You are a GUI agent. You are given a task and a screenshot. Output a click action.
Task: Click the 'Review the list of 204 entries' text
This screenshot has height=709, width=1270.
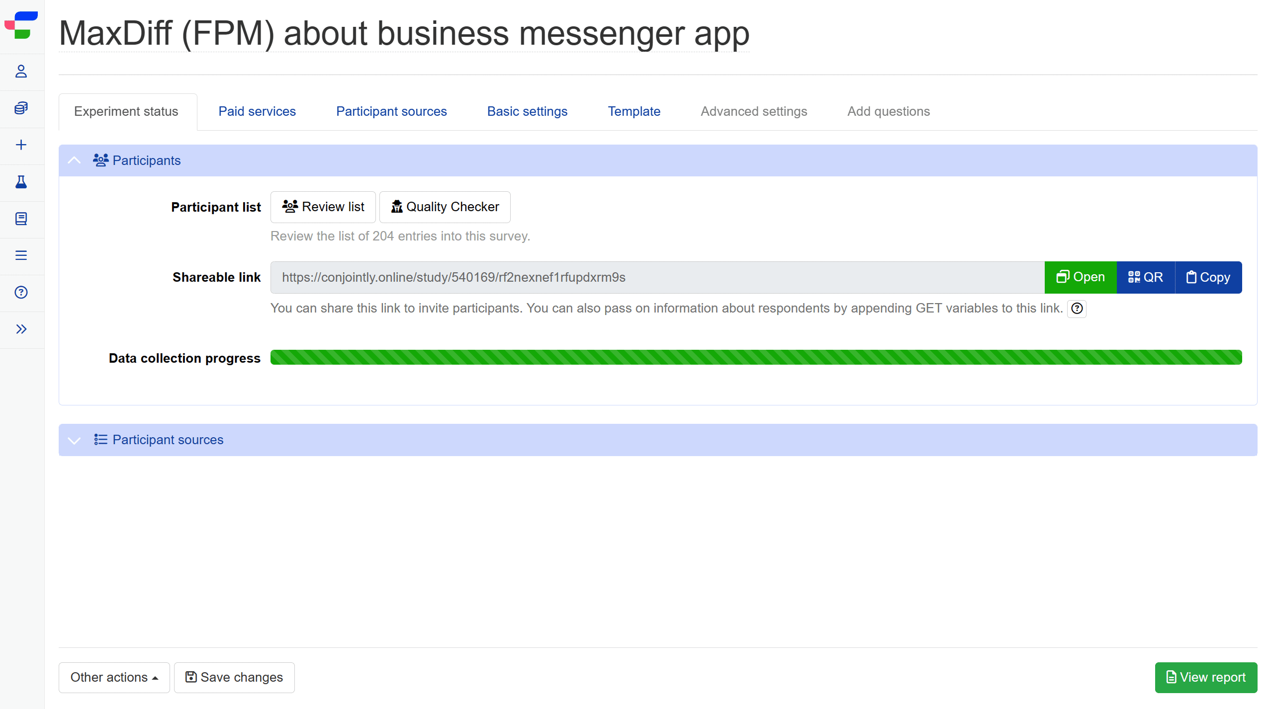click(x=400, y=236)
